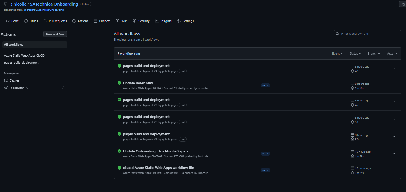Screen dimensions: 406x192
Task: Open the three-dot menu for Update index.html run
Action: pyautogui.click(x=394, y=85)
